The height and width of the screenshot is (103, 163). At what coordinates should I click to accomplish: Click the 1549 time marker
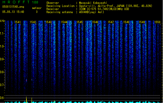pos(142,22)
